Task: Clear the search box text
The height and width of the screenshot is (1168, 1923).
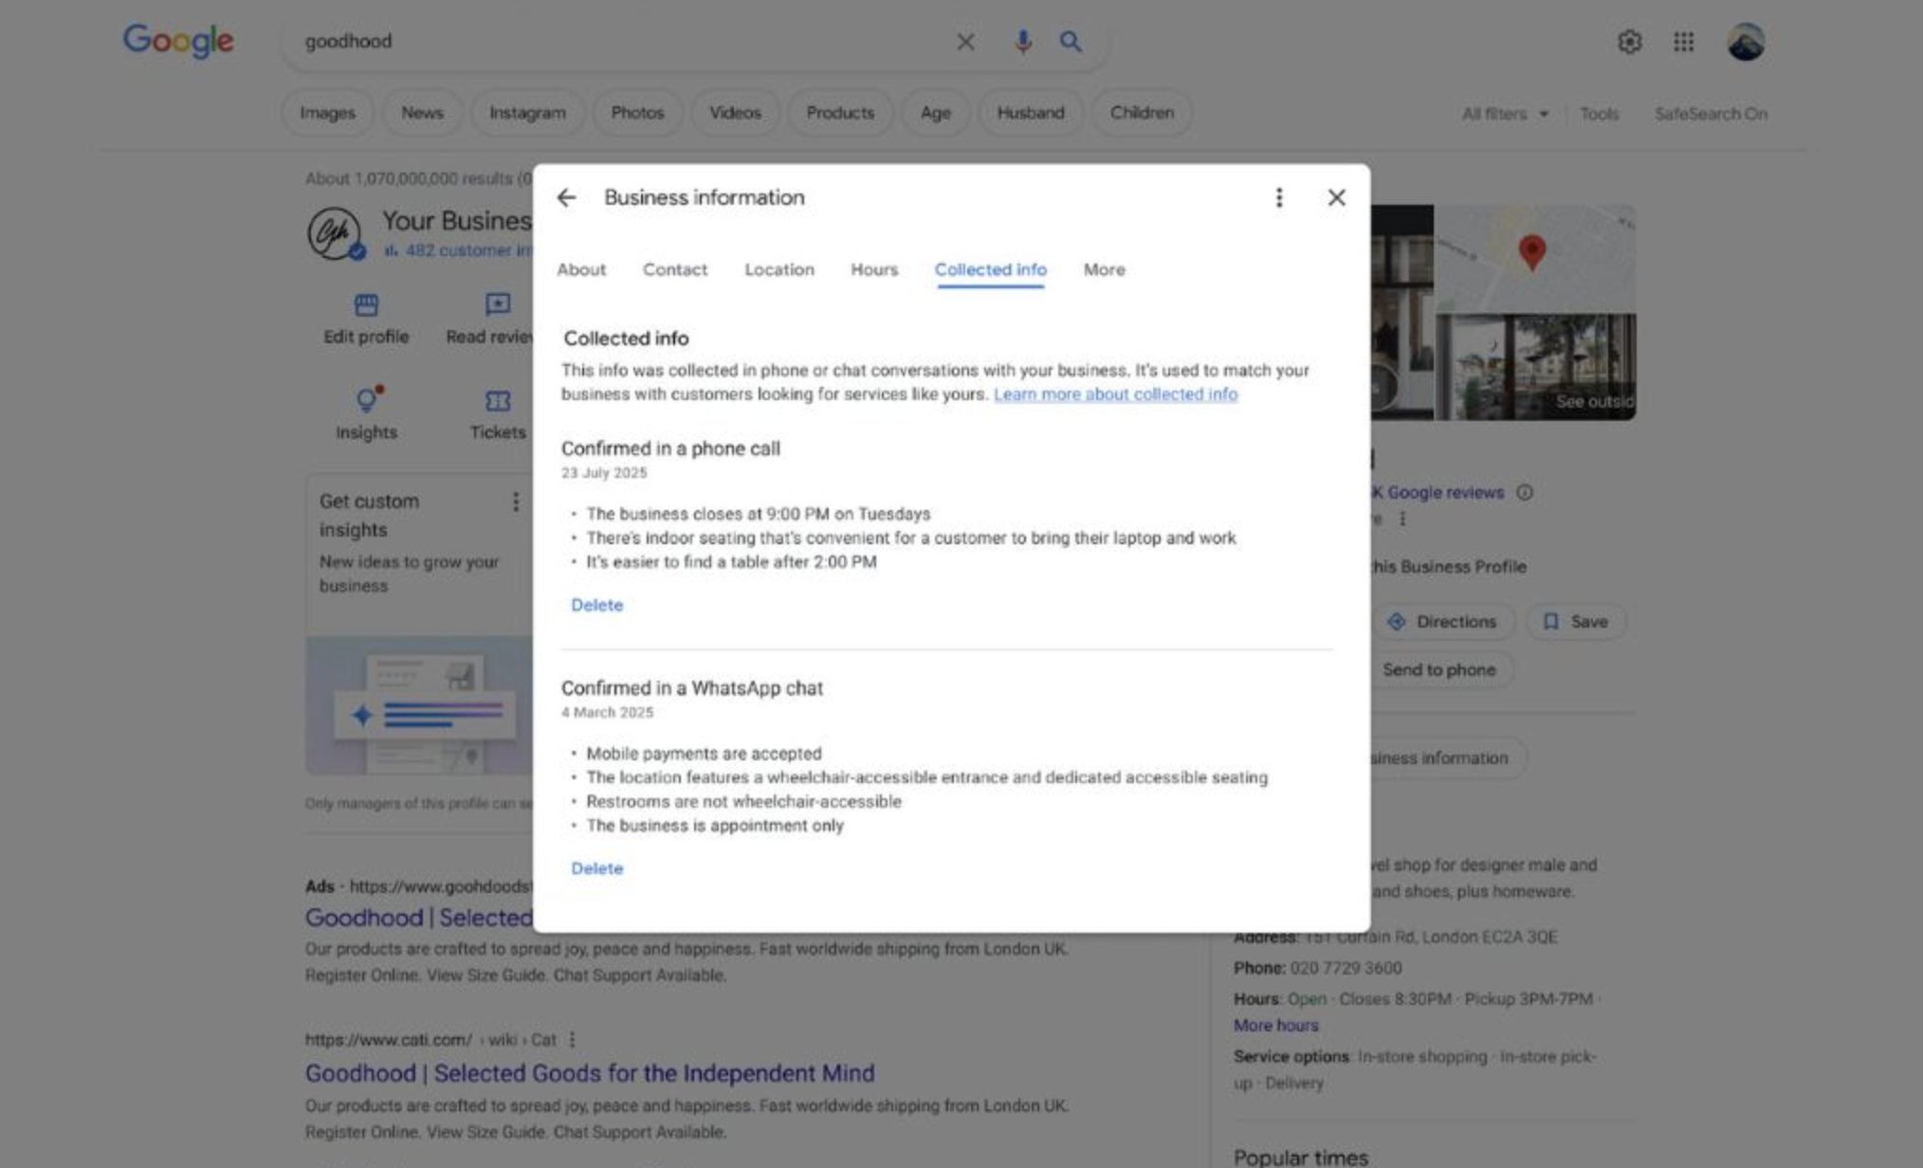Action: pyautogui.click(x=965, y=42)
